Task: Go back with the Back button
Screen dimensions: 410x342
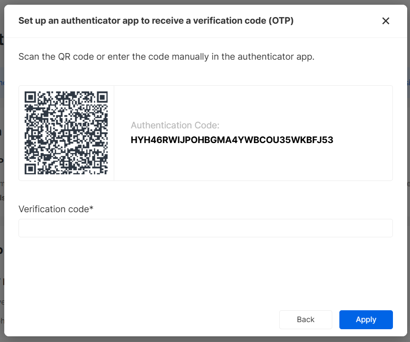Action: (x=305, y=320)
